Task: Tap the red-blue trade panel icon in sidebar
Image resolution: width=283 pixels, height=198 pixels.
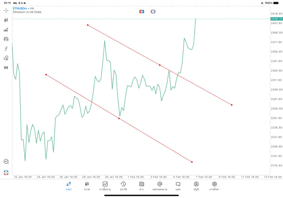Action: click(x=6, y=172)
